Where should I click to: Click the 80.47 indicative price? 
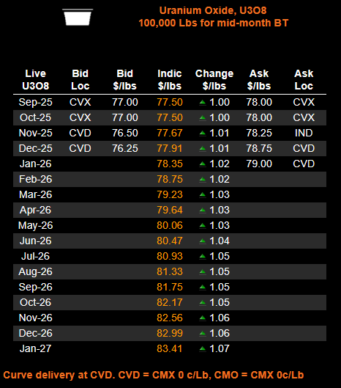[x=170, y=241]
